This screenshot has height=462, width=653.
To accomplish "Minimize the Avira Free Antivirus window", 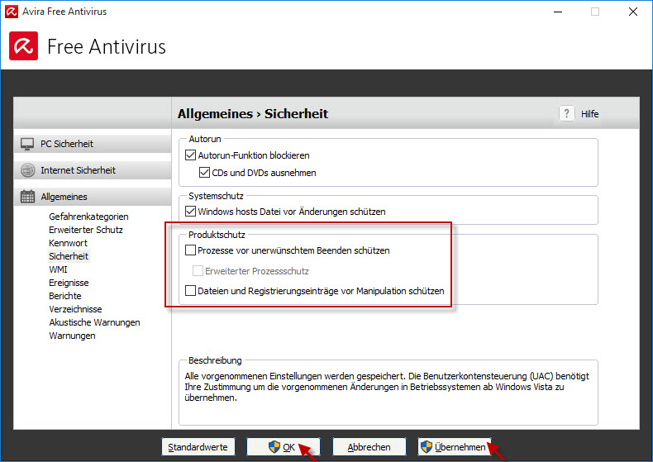I will [x=558, y=12].
